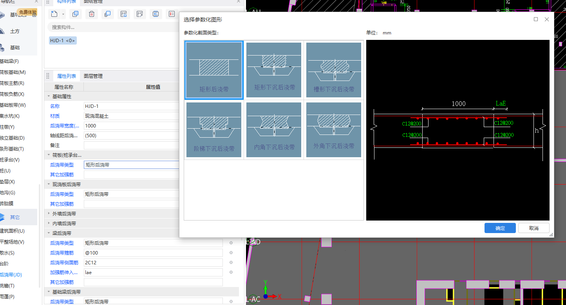Viewport: 566px width, 305px height.
Task: Click the 轴线距后浇带 value (500)
Action: tap(132, 135)
